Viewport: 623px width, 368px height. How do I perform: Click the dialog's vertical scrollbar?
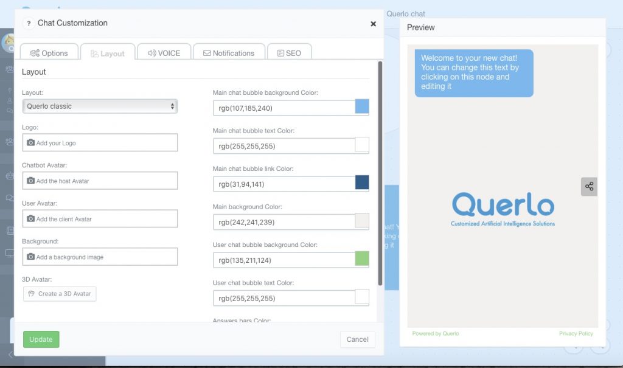380,173
